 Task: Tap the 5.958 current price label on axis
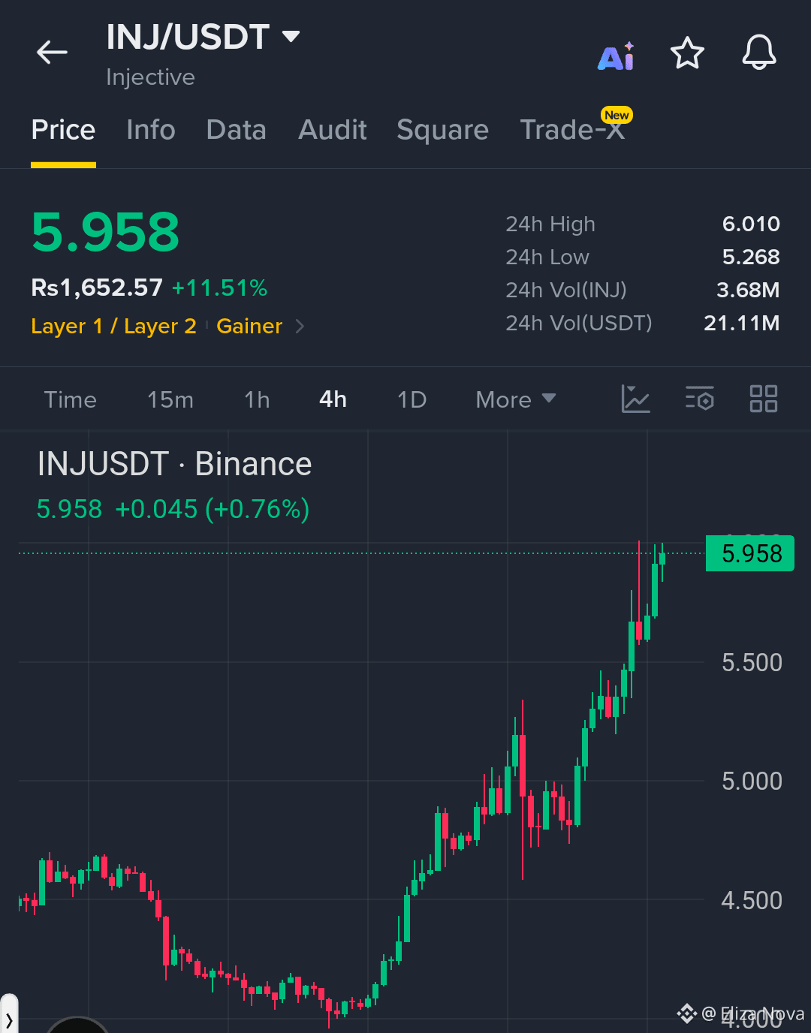coord(750,553)
